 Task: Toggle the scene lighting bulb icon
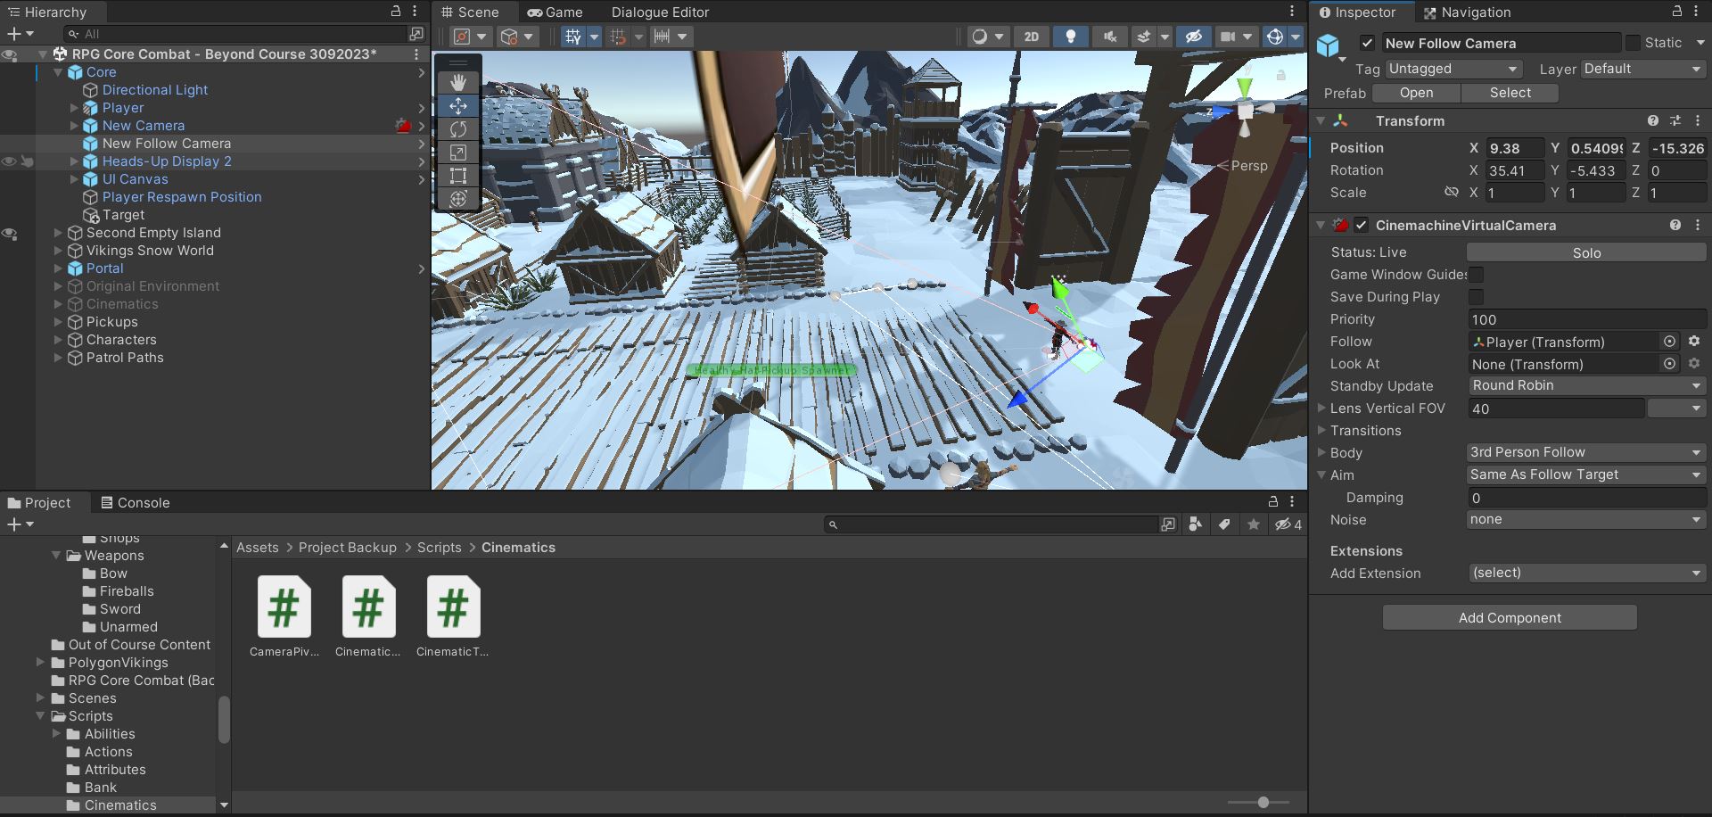[1071, 37]
